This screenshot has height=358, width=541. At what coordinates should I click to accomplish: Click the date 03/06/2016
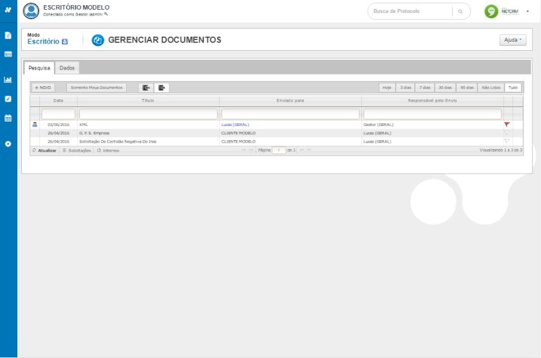click(59, 125)
